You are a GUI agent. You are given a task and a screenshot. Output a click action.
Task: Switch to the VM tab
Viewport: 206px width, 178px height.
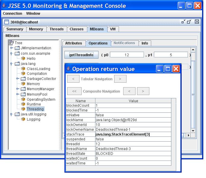coord(113,29)
